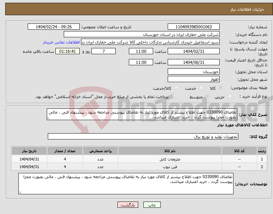Click the ردیف column header
The height and width of the screenshot is (214, 273).
(262, 151)
